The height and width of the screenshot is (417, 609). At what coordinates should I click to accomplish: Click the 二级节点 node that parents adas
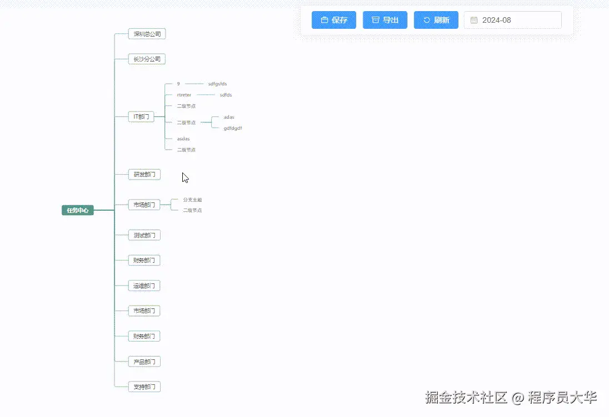click(x=187, y=123)
